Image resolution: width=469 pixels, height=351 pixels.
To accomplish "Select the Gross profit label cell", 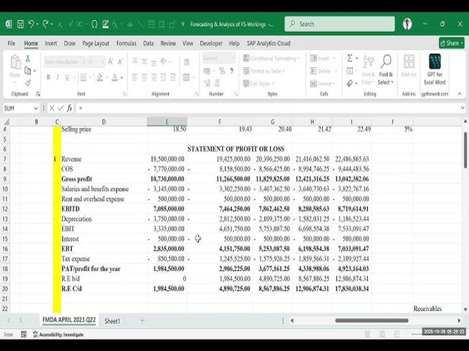I will (x=104, y=179).
